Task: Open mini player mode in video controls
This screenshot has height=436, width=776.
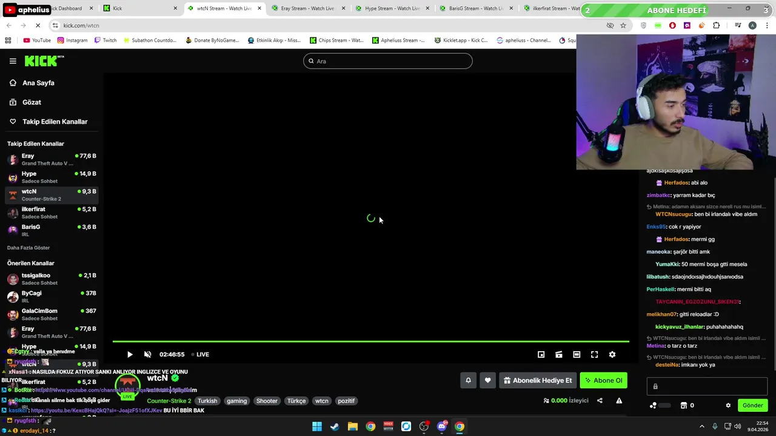Action: pyautogui.click(x=541, y=355)
